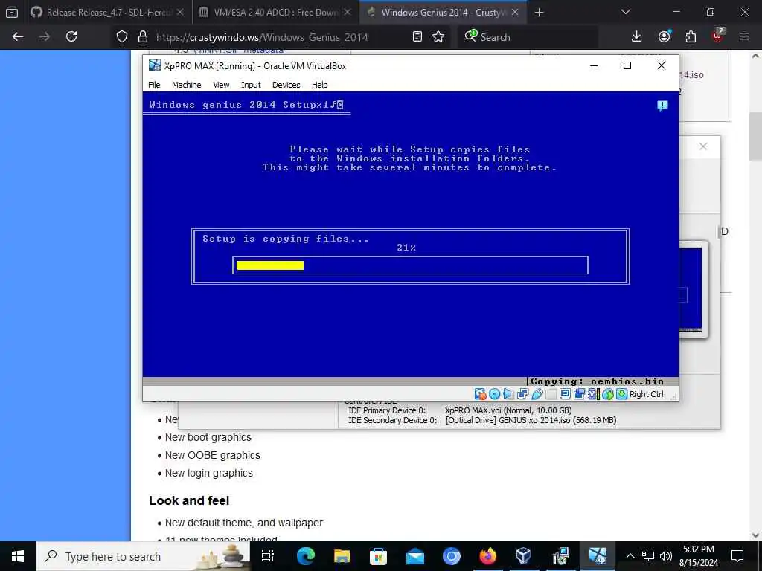This screenshot has height=571, width=762.
Task: Click the 'Look and feel' heading
Action: click(x=189, y=500)
